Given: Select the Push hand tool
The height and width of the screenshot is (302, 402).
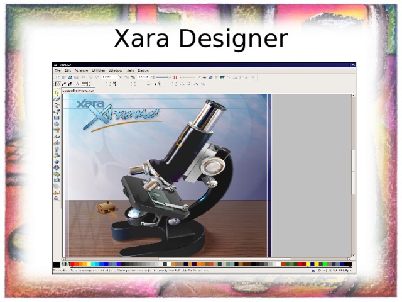Looking at the screenshot, I should [x=57, y=193].
